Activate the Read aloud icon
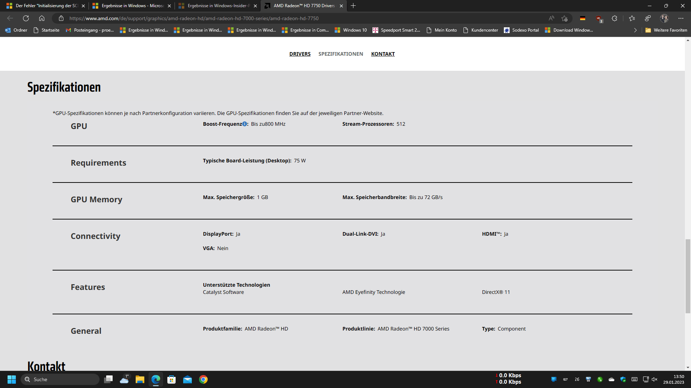 click(x=551, y=18)
